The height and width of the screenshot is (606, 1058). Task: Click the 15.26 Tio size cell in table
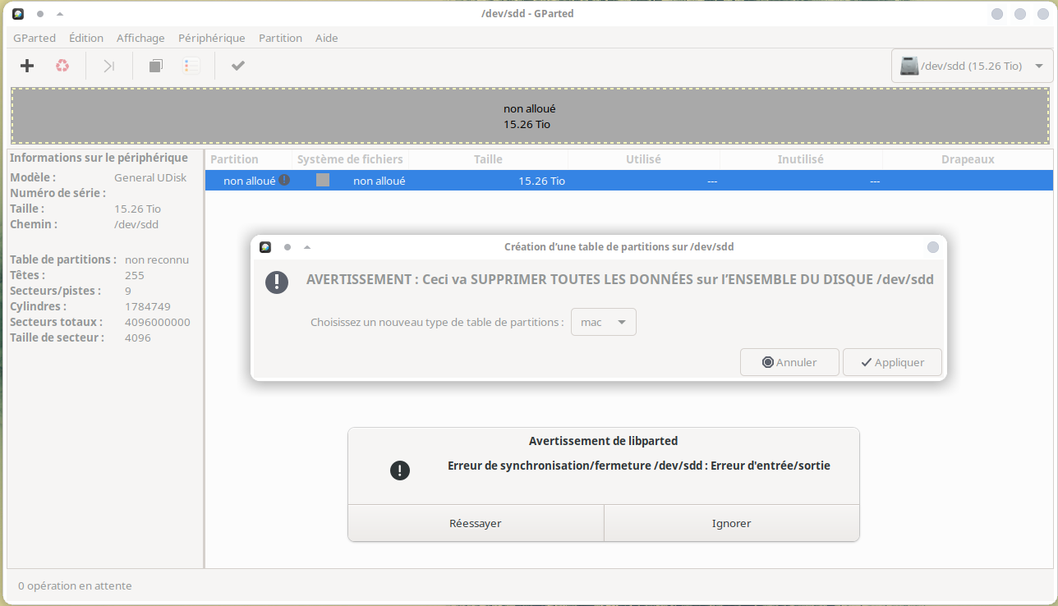pos(541,181)
